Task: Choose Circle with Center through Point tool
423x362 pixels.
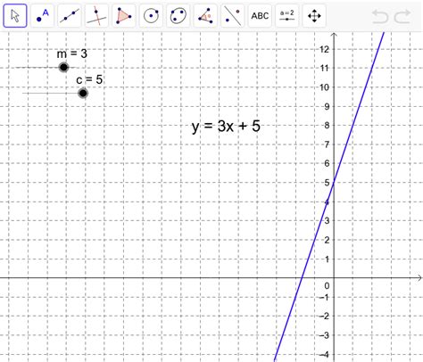Action: 151,16
